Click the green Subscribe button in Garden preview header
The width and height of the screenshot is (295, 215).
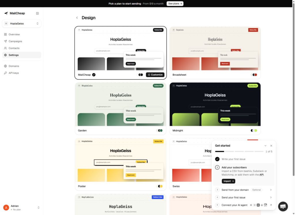click(158, 86)
